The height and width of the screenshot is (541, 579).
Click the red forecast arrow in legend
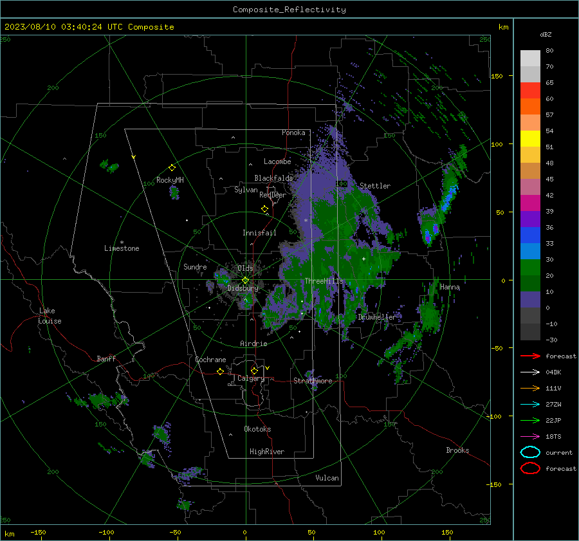click(x=530, y=356)
